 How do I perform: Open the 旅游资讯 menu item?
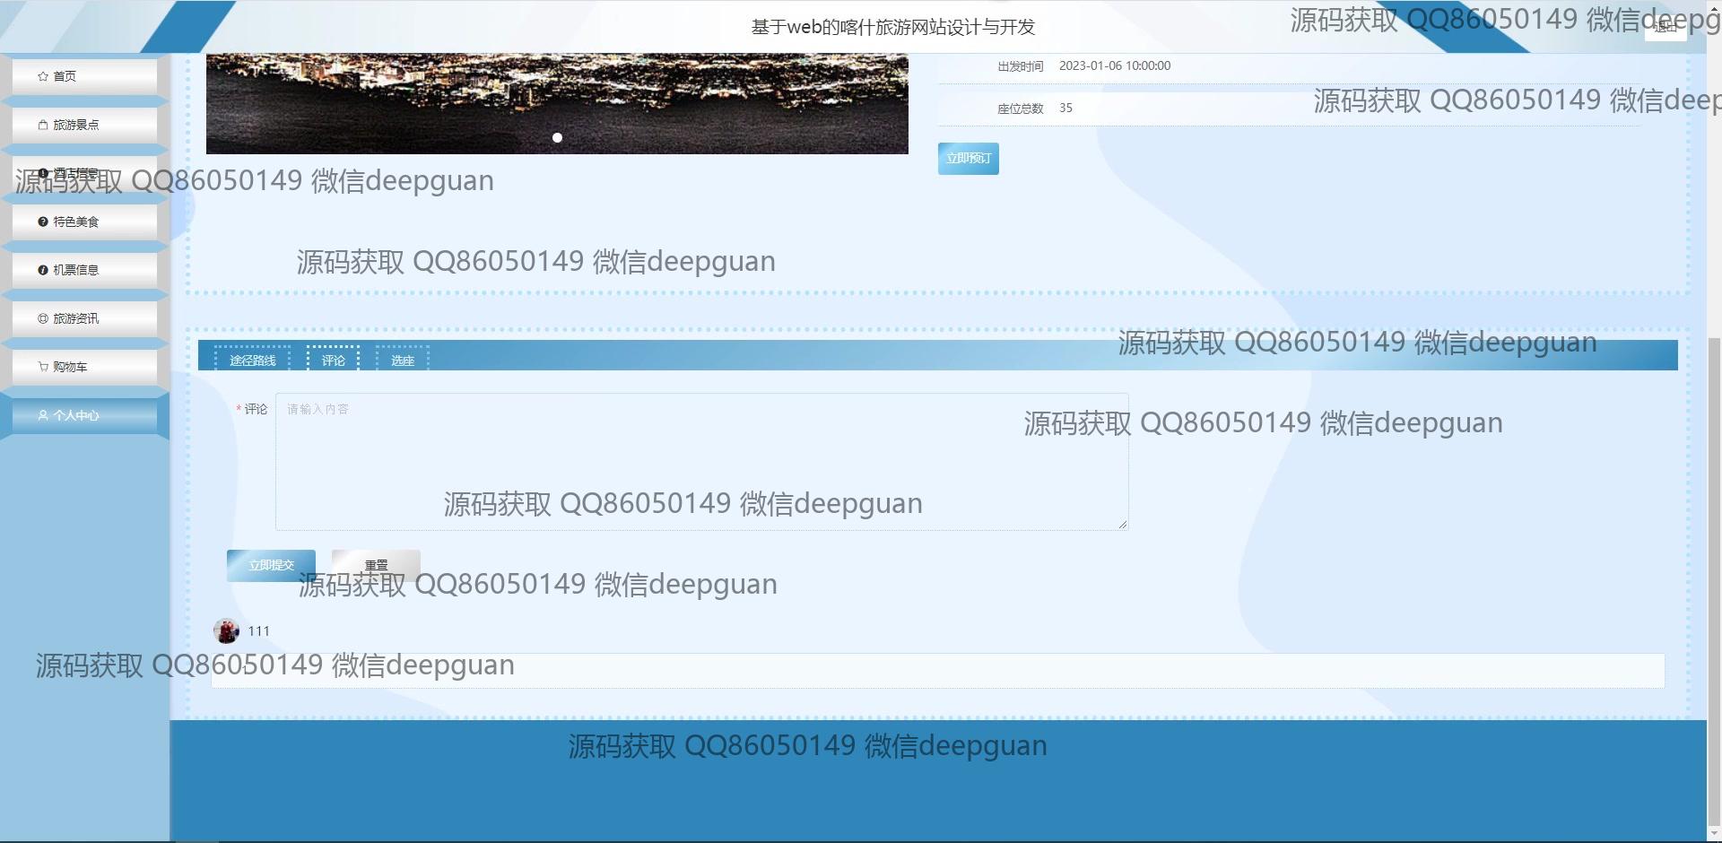pyautogui.click(x=84, y=318)
